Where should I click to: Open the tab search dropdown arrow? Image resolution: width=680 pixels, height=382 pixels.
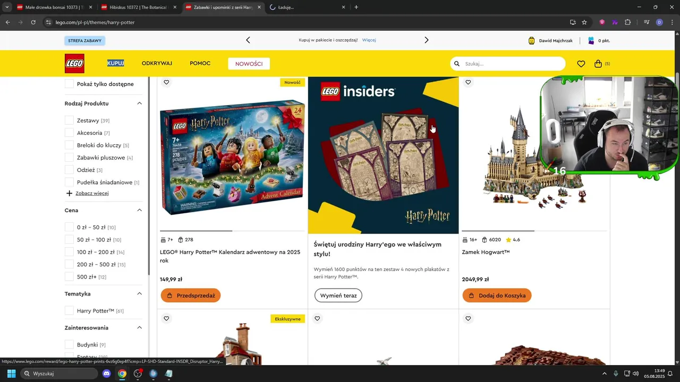pyautogui.click(x=7, y=7)
